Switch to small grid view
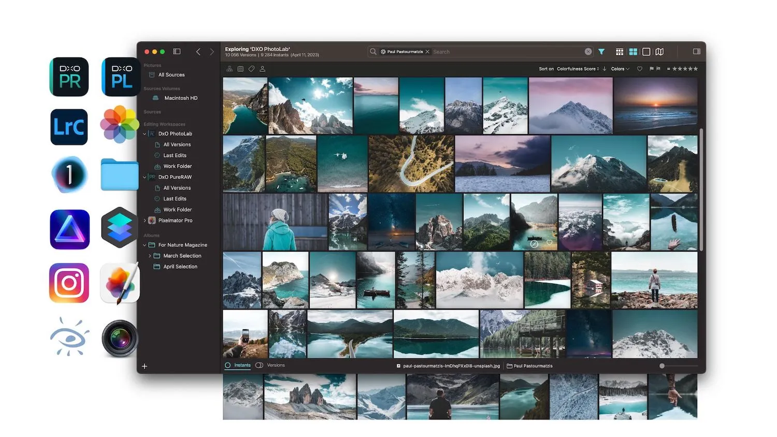Image resolution: width=777 pixels, height=437 pixels. click(x=619, y=52)
